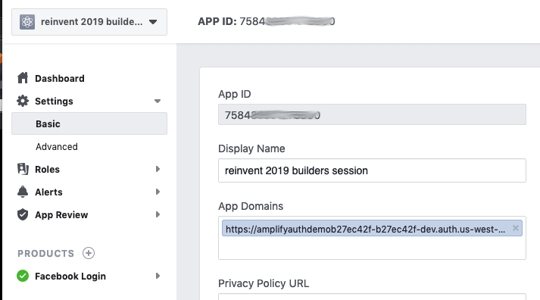Click the App Review shield icon
Viewport: 540px width, 300px height.
point(23,214)
